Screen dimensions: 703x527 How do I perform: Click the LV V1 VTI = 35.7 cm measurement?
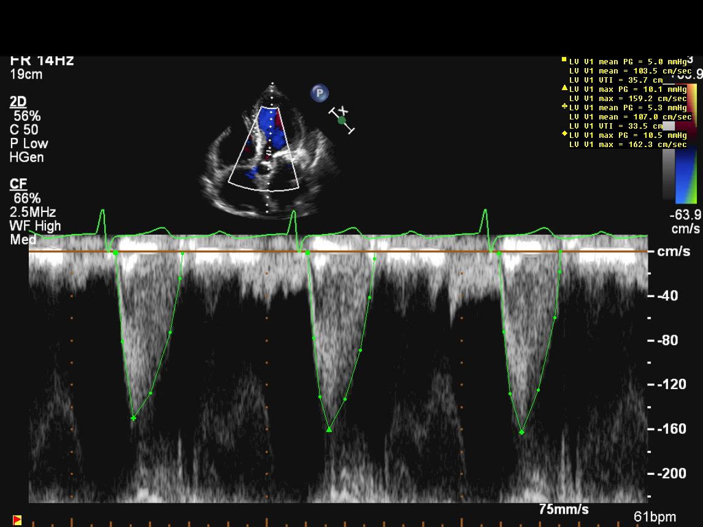tap(616, 80)
